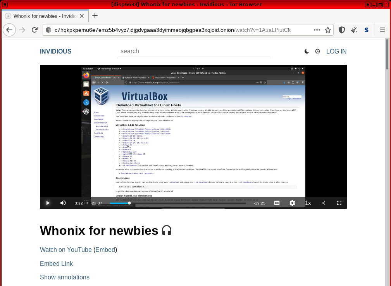
Task: Focus the Invidious search field
Action: tap(193, 51)
